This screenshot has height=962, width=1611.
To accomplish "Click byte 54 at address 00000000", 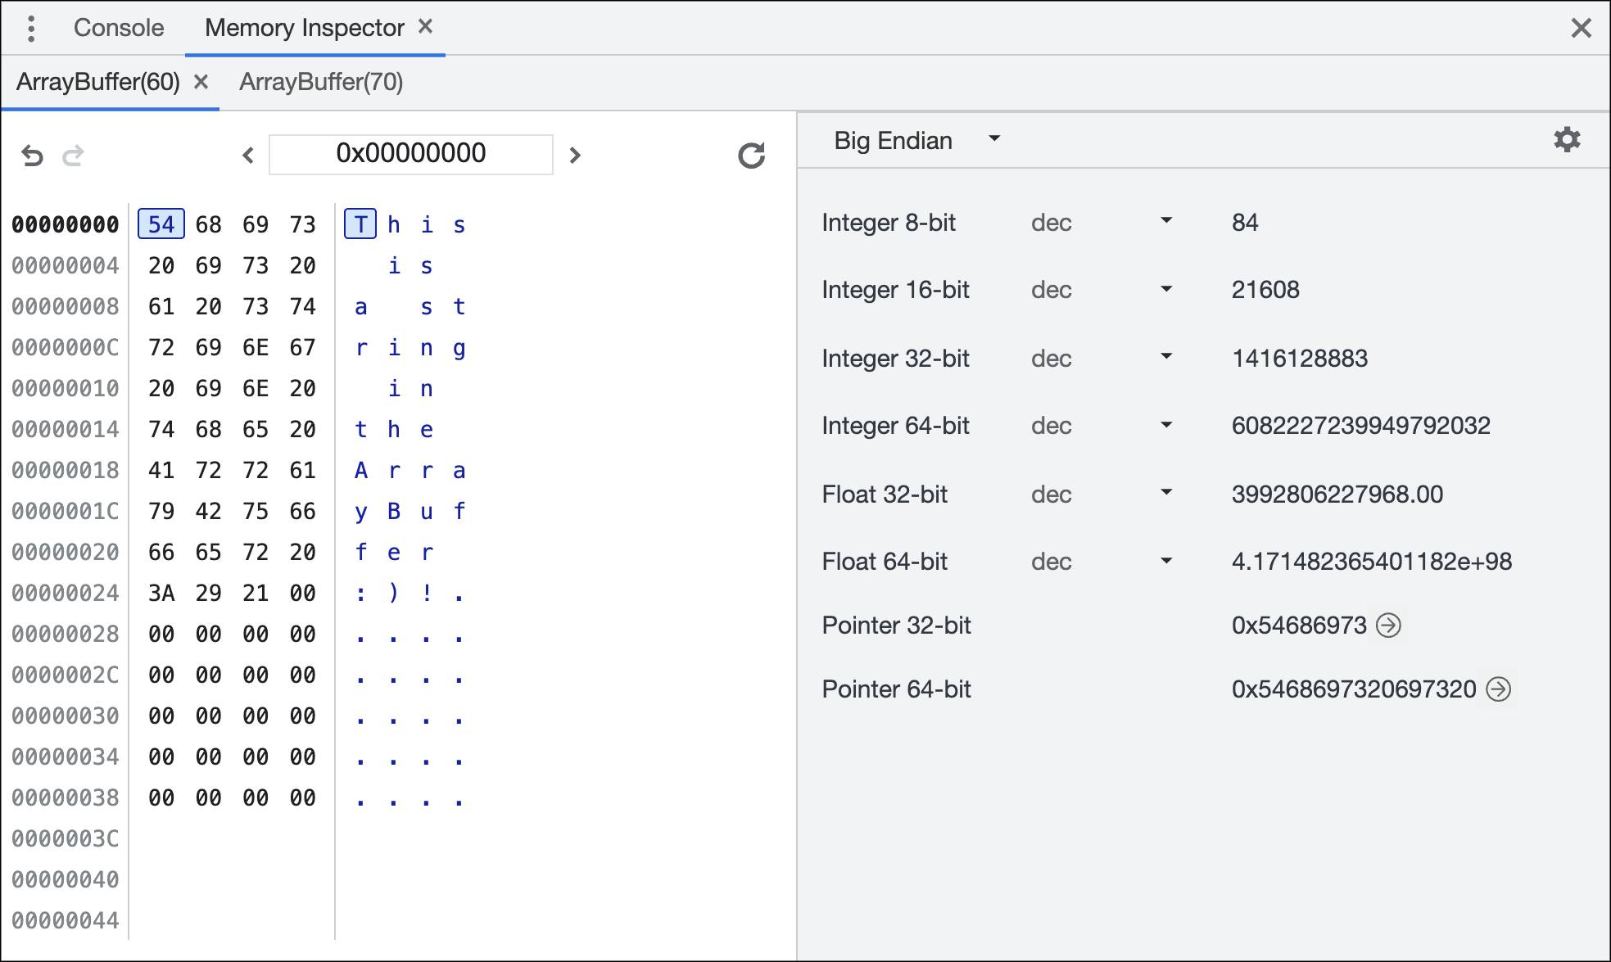I will pyautogui.click(x=159, y=222).
